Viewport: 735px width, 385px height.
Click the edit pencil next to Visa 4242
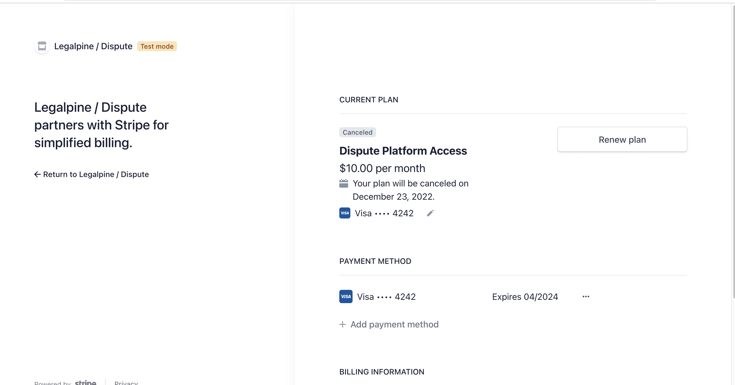click(430, 213)
